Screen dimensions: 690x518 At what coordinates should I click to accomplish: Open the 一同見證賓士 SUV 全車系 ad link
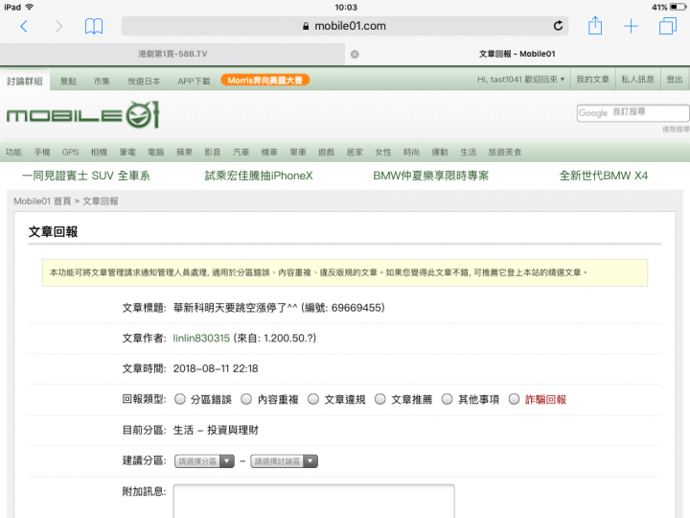(86, 176)
